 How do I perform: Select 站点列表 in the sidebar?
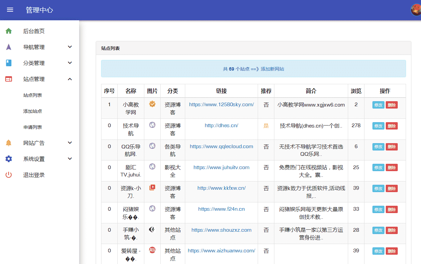tap(33, 95)
